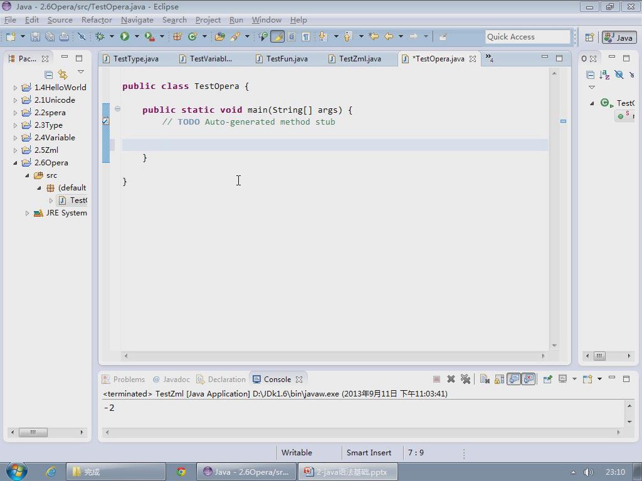Click the Open Type toolbar icon

[220, 37]
